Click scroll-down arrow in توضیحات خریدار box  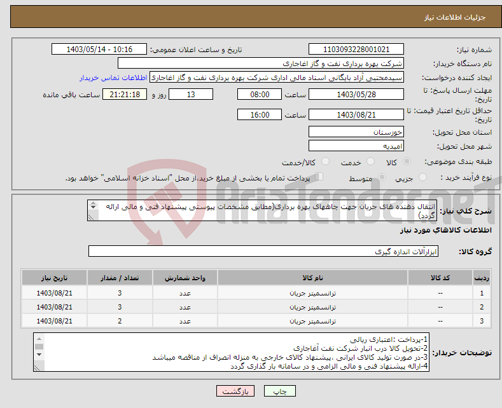[39, 354]
